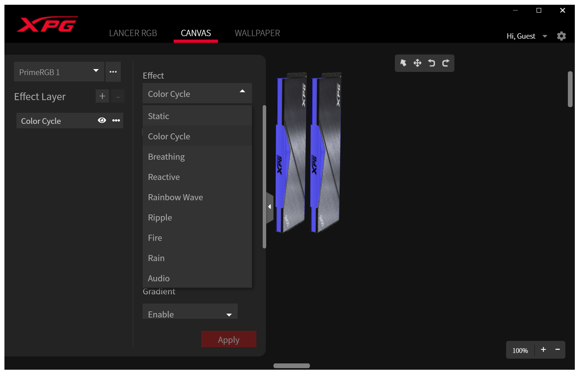Expand the Gradient Enable dropdown
Screen dimensions: 578x371
click(x=190, y=314)
